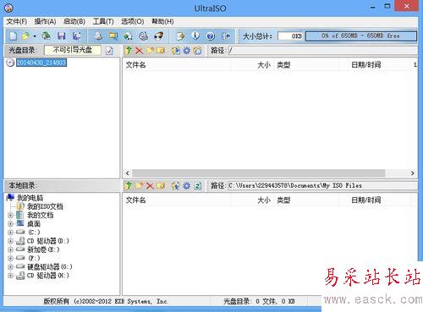Click the icon left of gear in local toolbar
Viewport: 423px width, 312px height.
(176, 186)
